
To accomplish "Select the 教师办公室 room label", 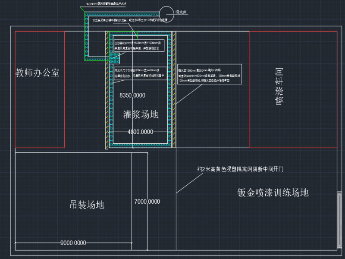I will [x=37, y=73].
